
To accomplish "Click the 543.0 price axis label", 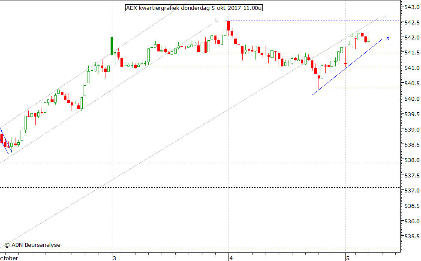I will click(412, 7).
